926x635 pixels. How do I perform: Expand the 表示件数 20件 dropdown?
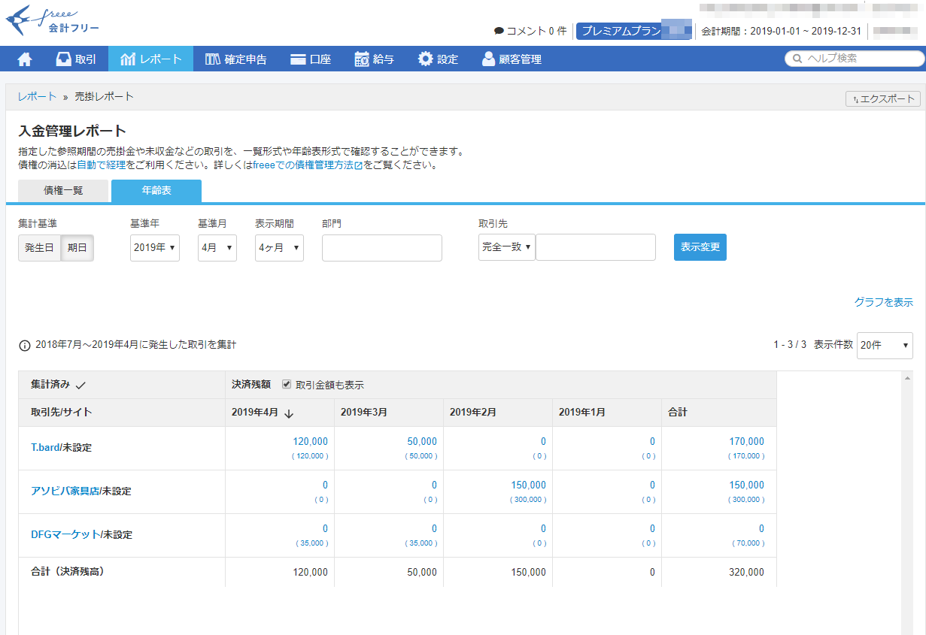pyautogui.click(x=885, y=345)
